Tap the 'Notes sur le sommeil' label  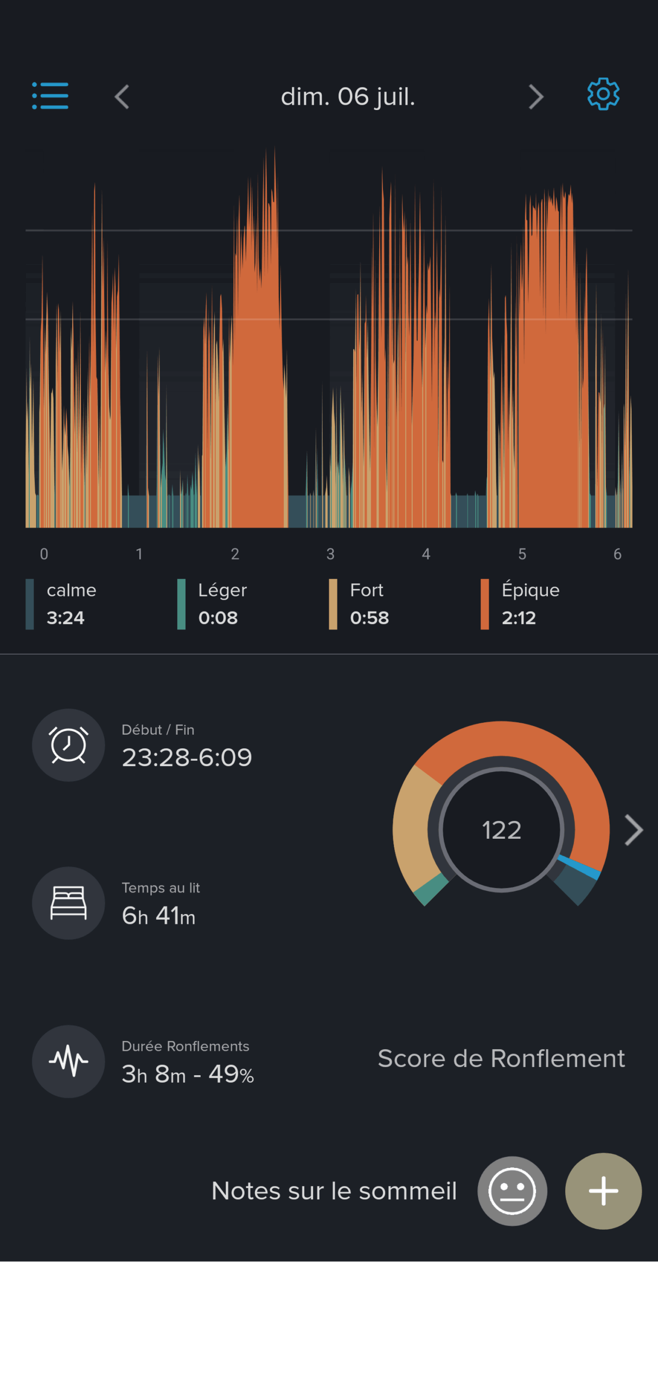[x=334, y=1191]
